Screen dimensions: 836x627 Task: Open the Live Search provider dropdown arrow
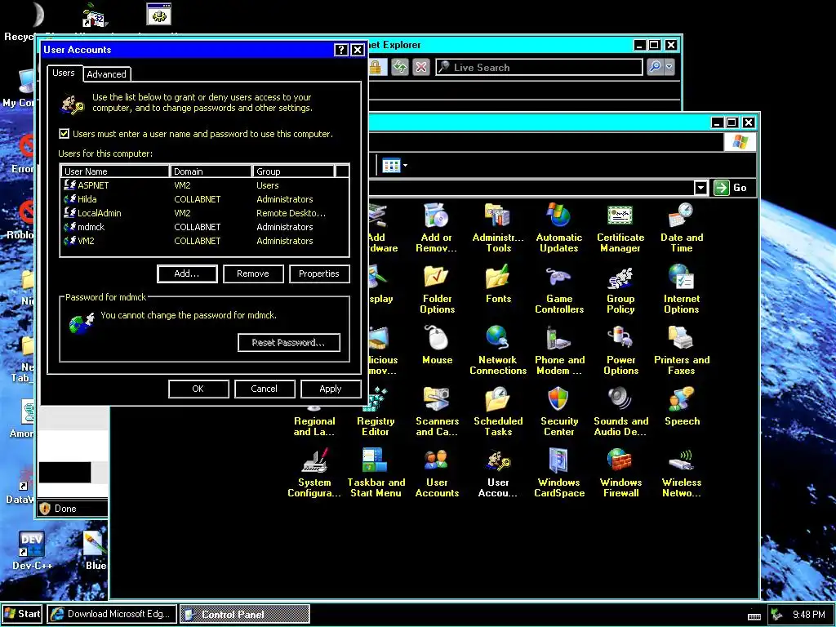coord(669,67)
